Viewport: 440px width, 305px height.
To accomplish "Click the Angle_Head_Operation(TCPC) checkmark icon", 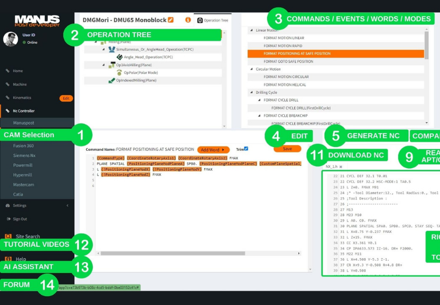I will [x=120, y=57].
